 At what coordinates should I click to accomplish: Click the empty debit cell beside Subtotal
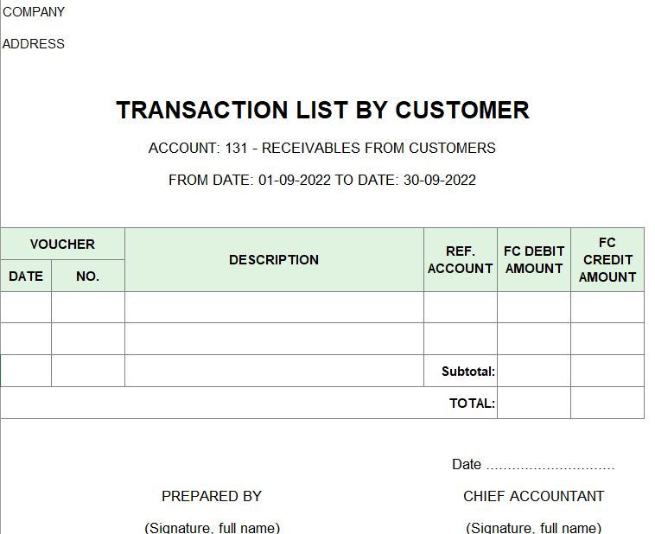coord(534,371)
